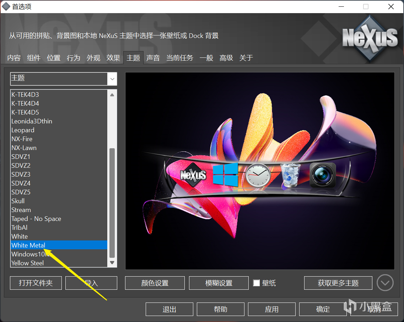Image resolution: width=404 pixels, height=322 pixels.
Task: Click the Windows logo in dock preview
Action: (225, 174)
